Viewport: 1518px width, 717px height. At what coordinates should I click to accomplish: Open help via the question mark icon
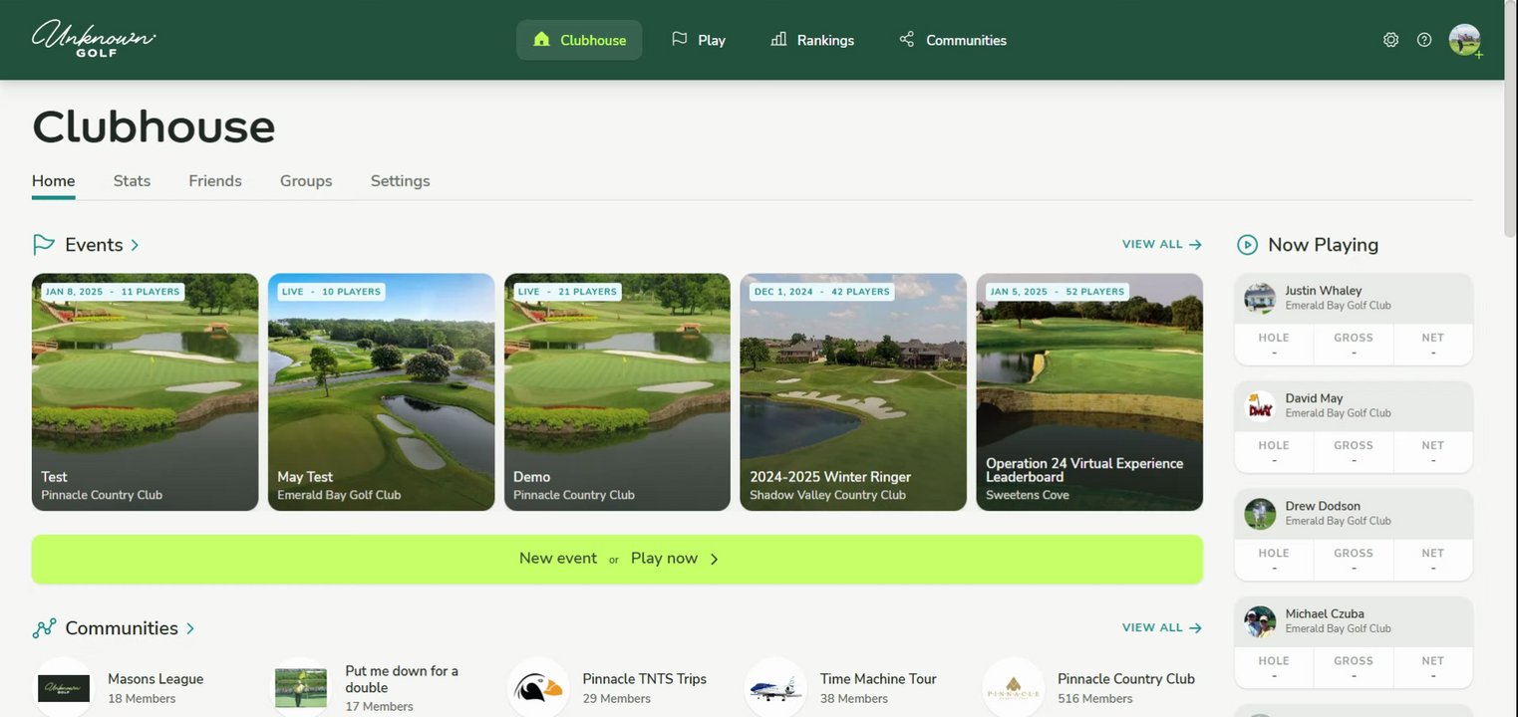click(1424, 40)
